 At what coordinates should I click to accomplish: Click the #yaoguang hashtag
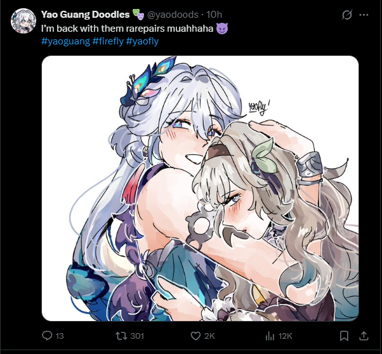[65, 41]
